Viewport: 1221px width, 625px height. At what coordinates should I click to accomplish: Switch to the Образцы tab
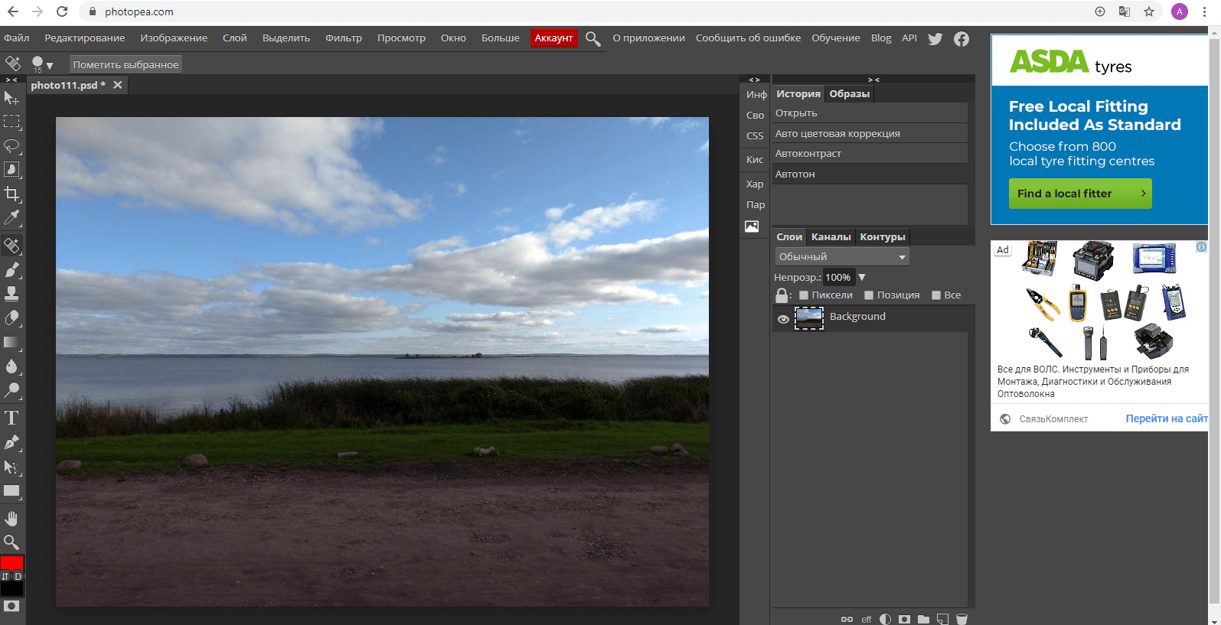849,94
